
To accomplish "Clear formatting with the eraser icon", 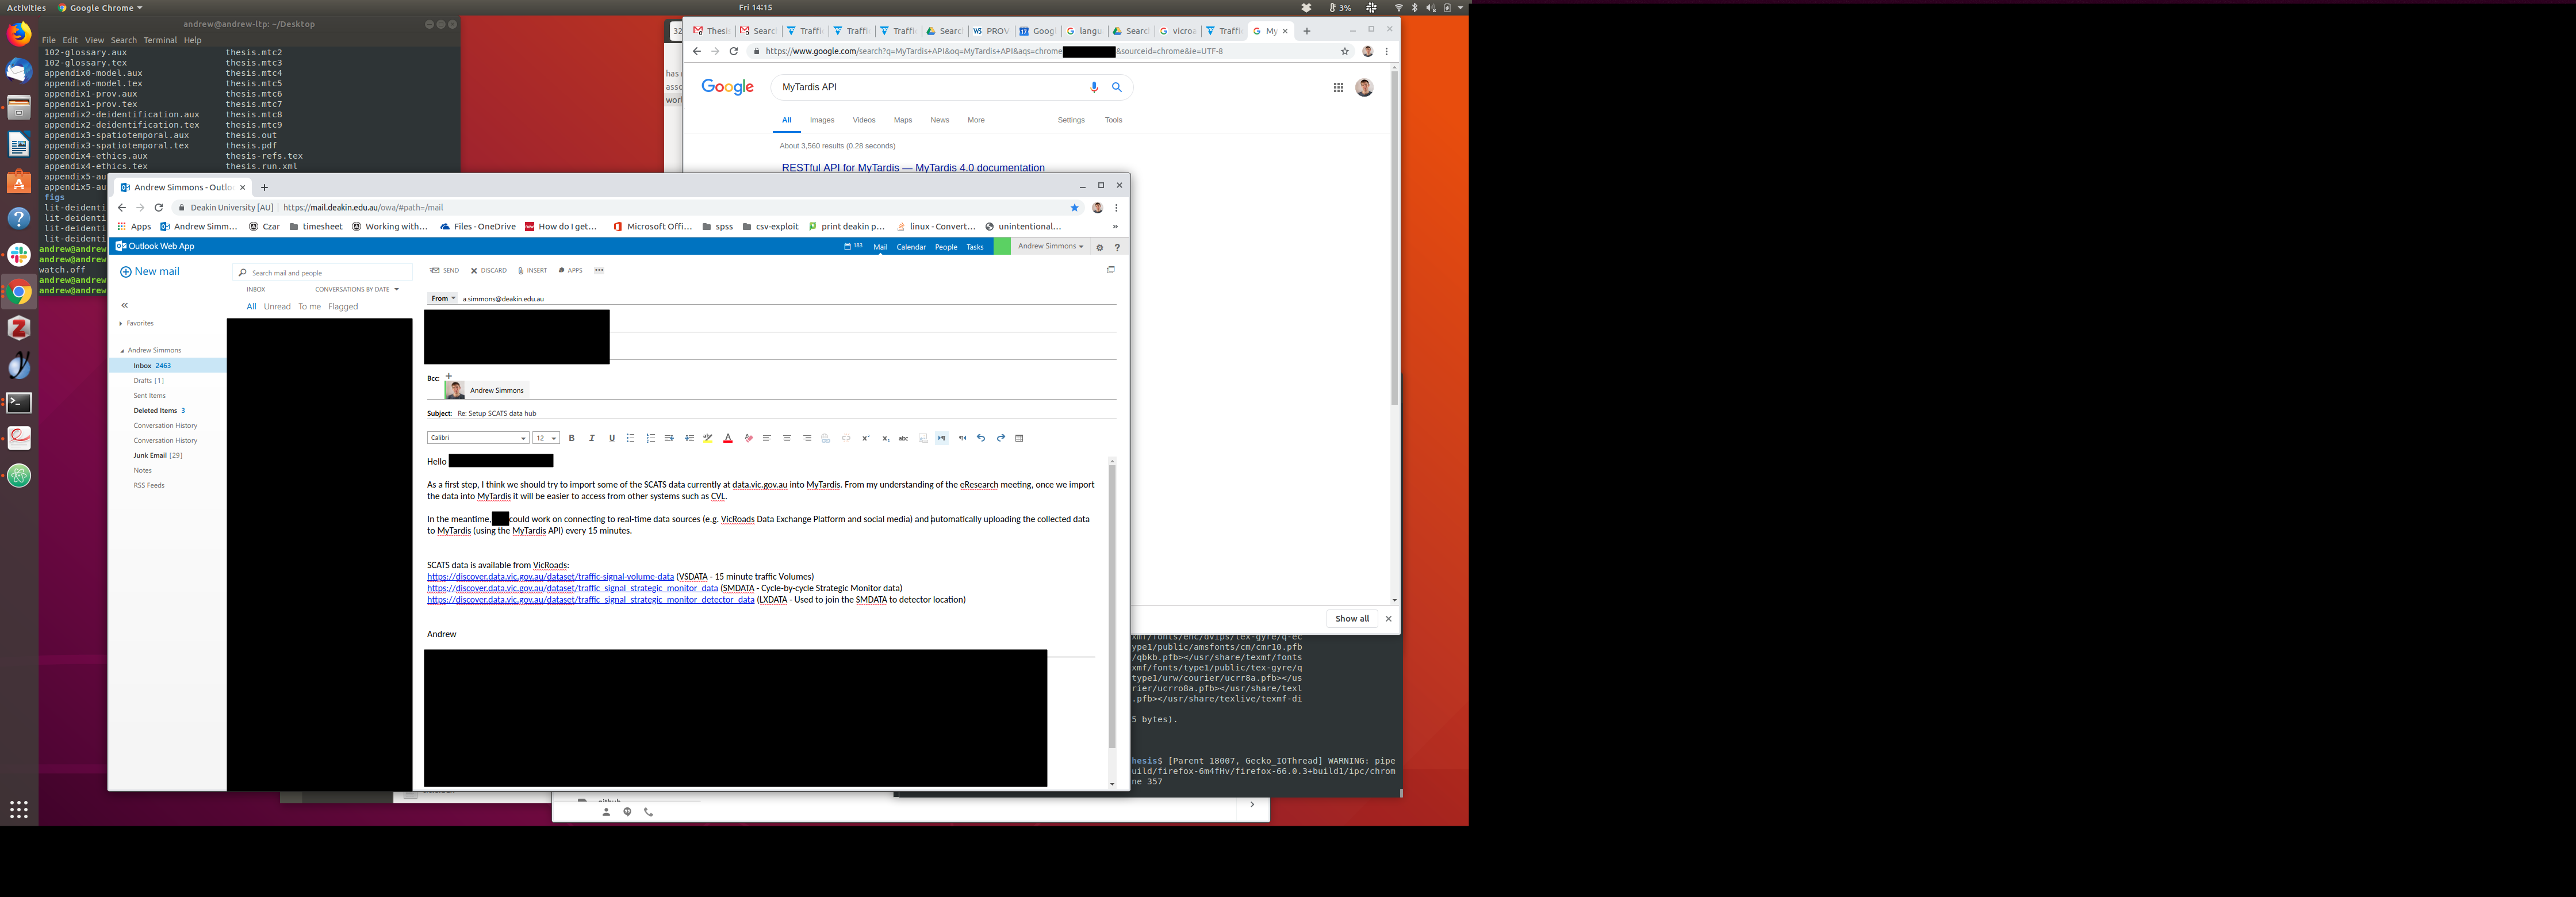I will point(748,438).
